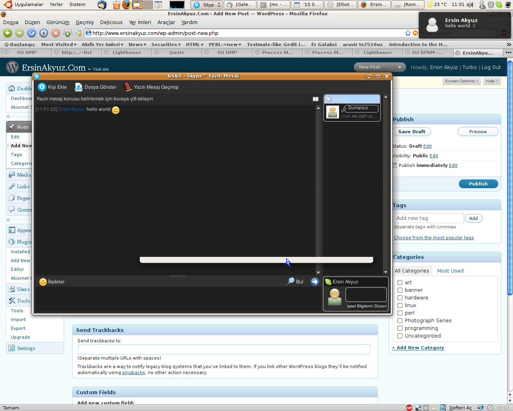
Task: Stop page loading in Firefox toolbar
Action: pos(56,33)
